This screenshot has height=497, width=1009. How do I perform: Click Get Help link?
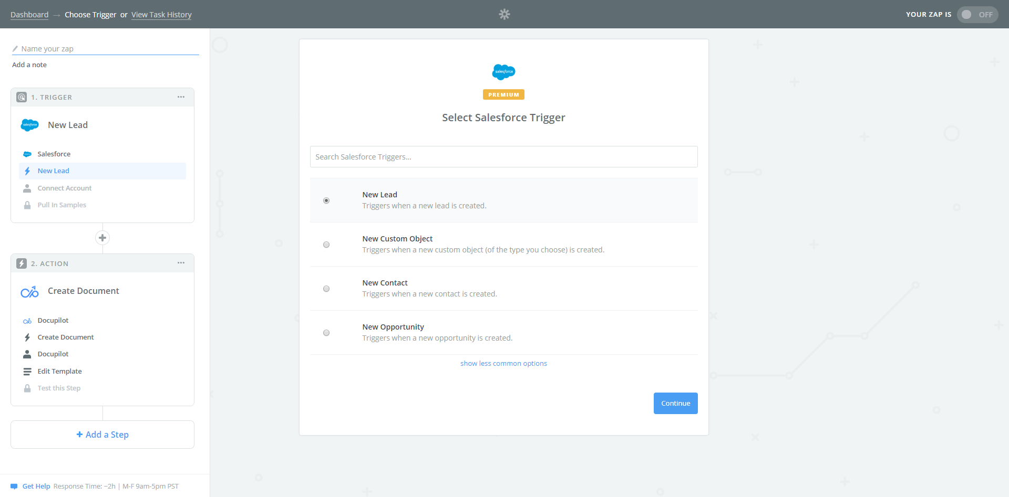[x=36, y=487]
